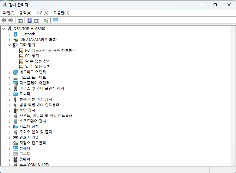Close the 장치 관리자 window
This screenshot has height=173, width=236.
229,5
